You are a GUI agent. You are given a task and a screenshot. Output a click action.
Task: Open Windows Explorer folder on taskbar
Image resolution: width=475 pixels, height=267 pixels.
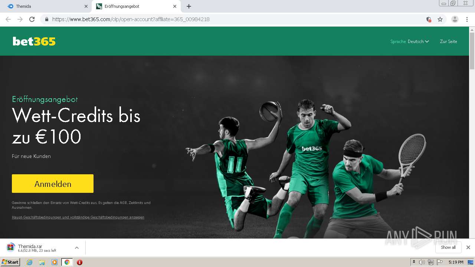click(42, 262)
